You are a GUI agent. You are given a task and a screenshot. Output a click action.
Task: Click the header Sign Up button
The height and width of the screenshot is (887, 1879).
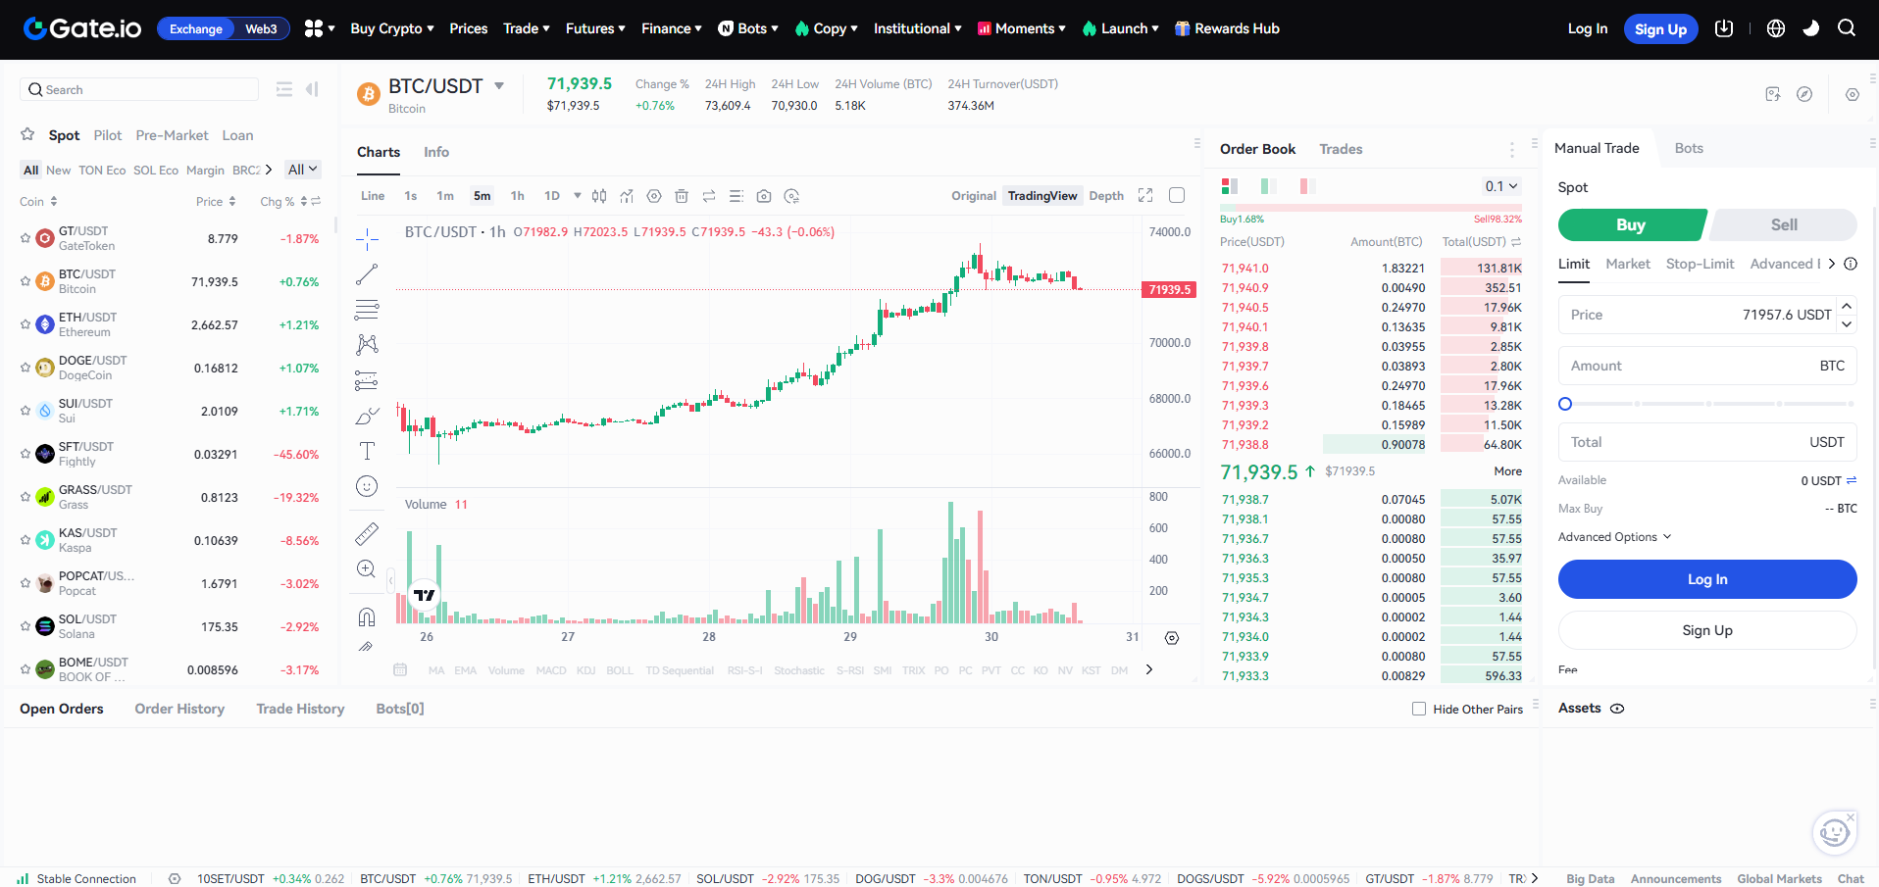point(1660,29)
